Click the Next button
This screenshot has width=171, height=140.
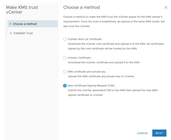point(159,133)
